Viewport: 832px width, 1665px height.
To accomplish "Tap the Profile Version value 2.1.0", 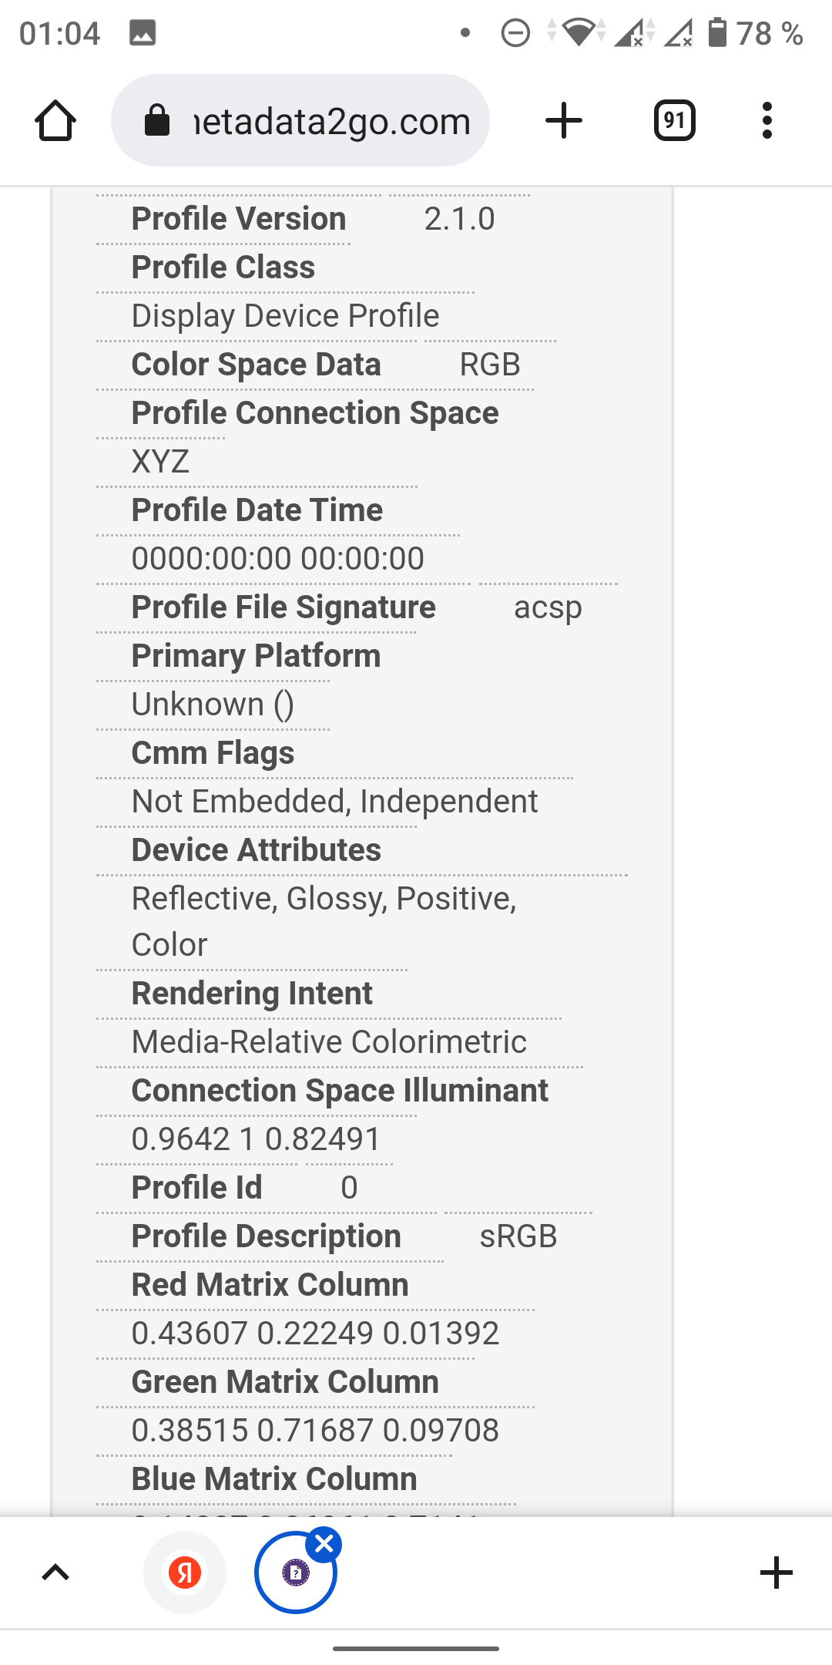I will click(459, 219).
